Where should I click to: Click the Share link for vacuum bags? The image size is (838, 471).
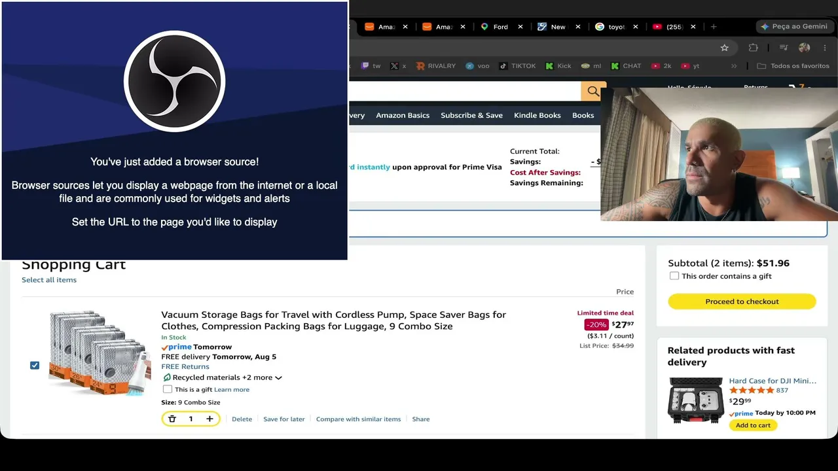click(421, 419)
